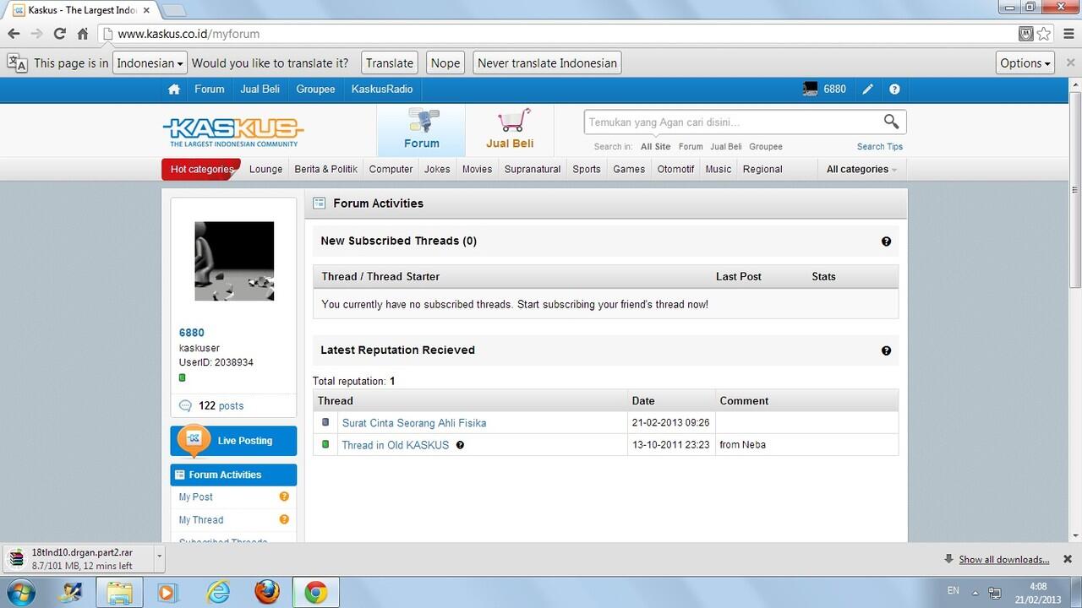Screen dimensions: 1082x608
Task: Click Groupee in the top blue bar
Action: point(315,90)
